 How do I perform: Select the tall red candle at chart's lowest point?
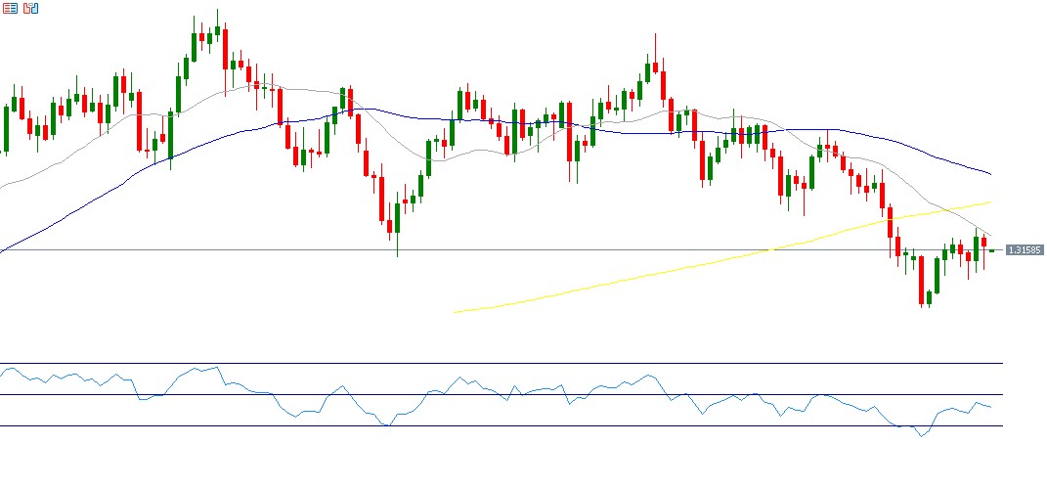(921, 281)
